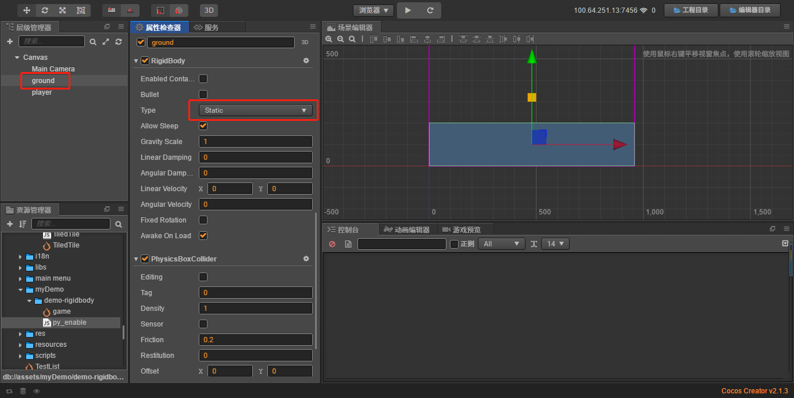Open the 编辑器目录 editor folder

tap(750, 10)
